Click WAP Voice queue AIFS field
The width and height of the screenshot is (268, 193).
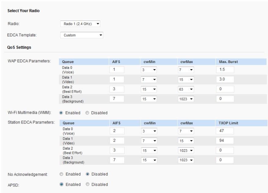click(117, 70)
